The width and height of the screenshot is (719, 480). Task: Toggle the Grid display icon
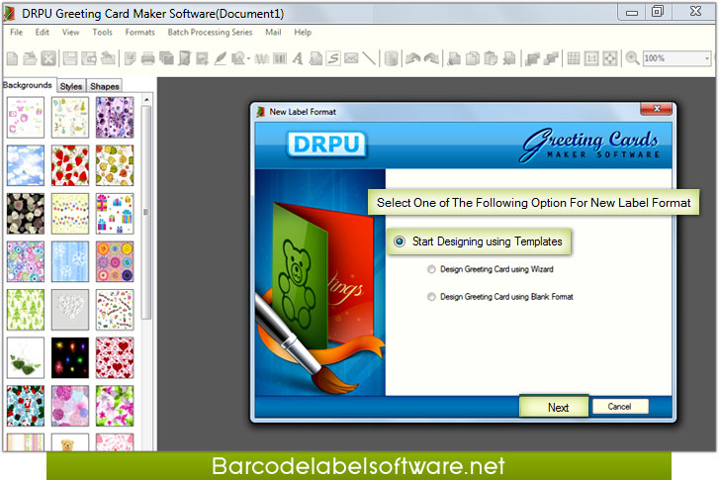pyautogui.click(x=574, y=58)
